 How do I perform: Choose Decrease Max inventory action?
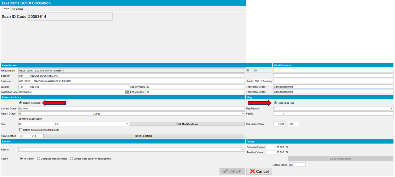38,159
